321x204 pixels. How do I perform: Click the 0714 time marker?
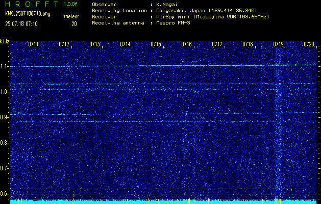[125, 44]
